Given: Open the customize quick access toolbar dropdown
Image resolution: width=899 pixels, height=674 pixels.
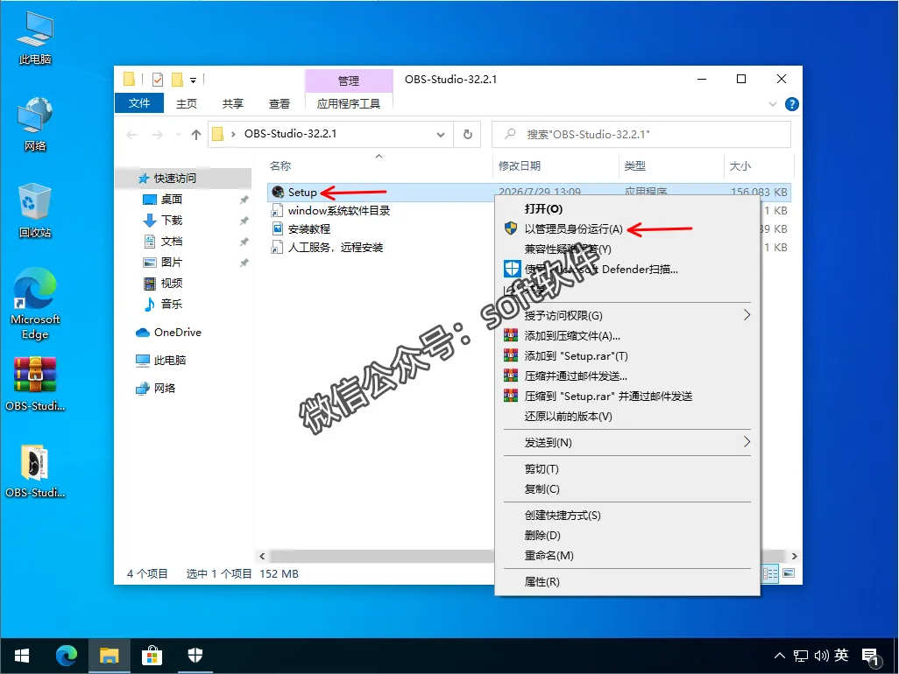Looking at the screenshot, I should pyautogui.click(x=194, y=81).
